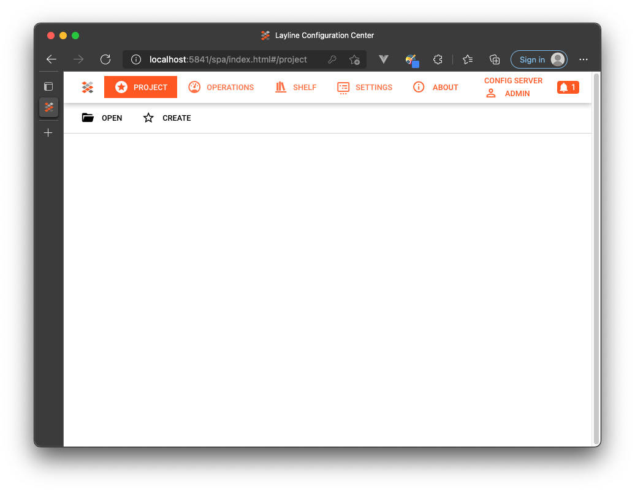Screen dimensions: 635x492
Task: Click Open to open a project
Action: point(102,118)
